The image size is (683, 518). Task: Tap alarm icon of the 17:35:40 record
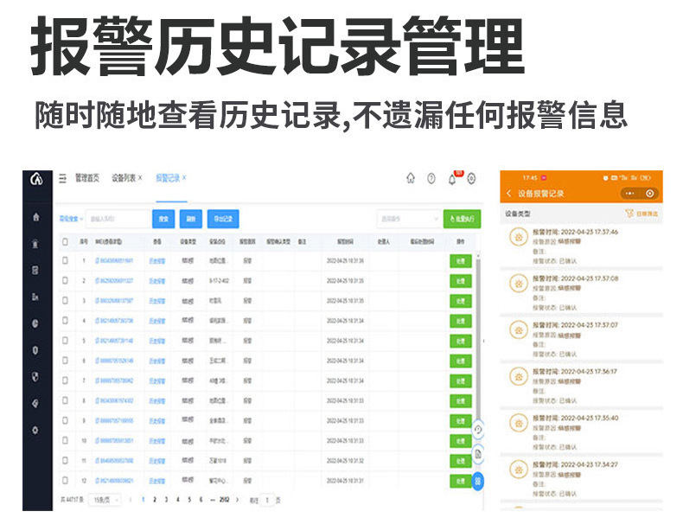[x=519, y=423]
